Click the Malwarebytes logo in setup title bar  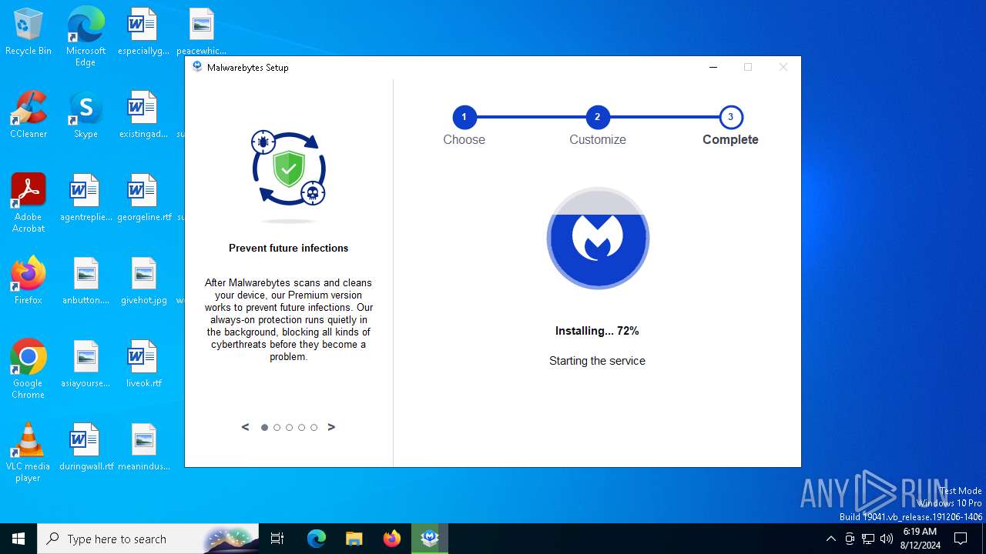[x=197, y=67]
